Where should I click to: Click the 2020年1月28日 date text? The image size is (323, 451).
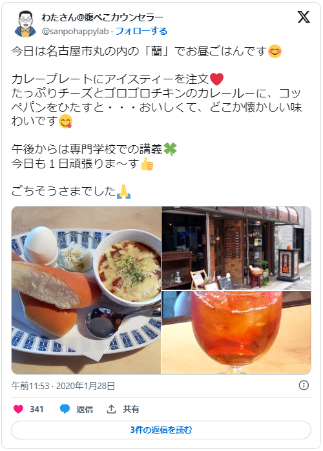(85, 386)
